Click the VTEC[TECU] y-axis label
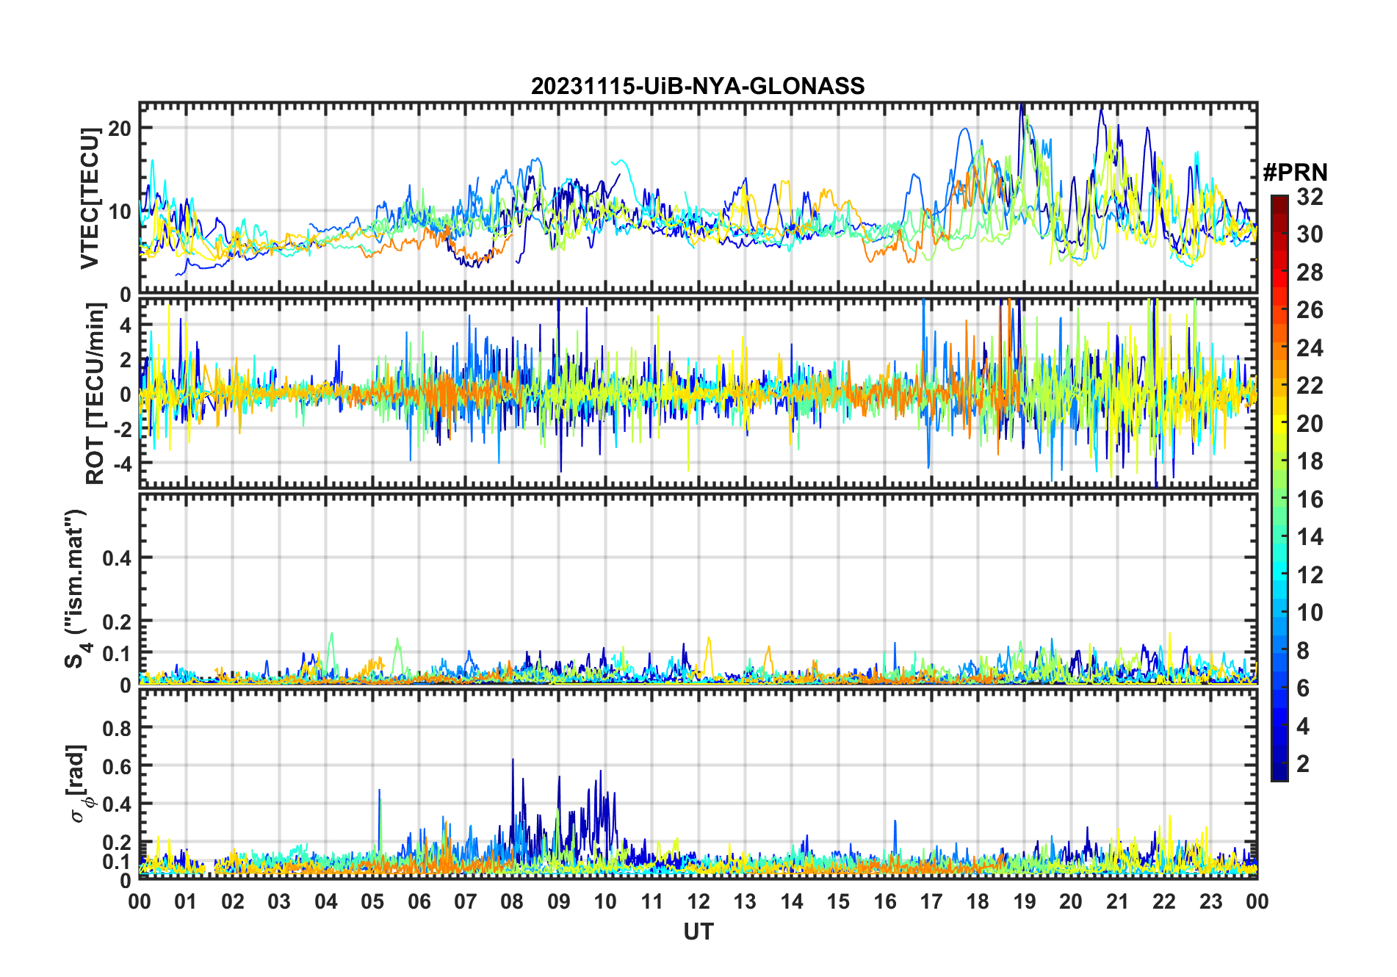The height and width of the screenshot is (977, 1397). point(90,198)
